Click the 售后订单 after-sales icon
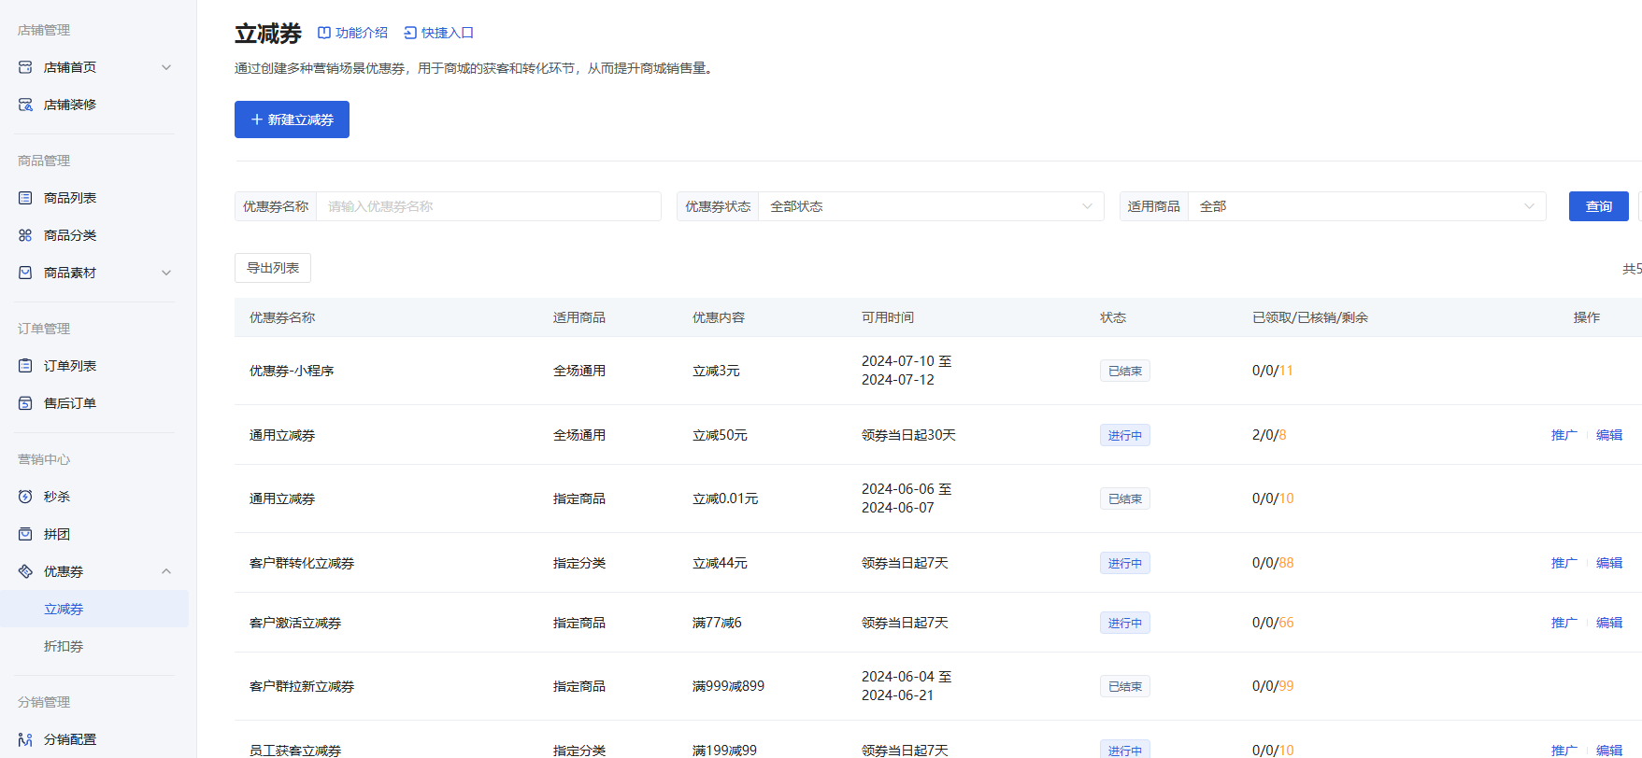The height and width of the screenshot is (758, 1642). pos(25,403)
